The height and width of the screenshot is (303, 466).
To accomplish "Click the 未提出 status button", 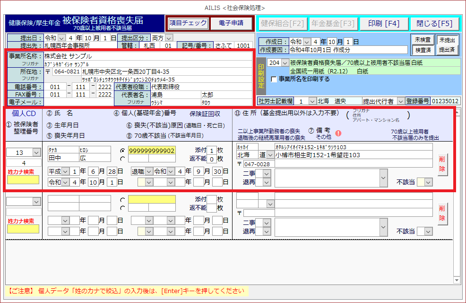I will click(446, 40).
